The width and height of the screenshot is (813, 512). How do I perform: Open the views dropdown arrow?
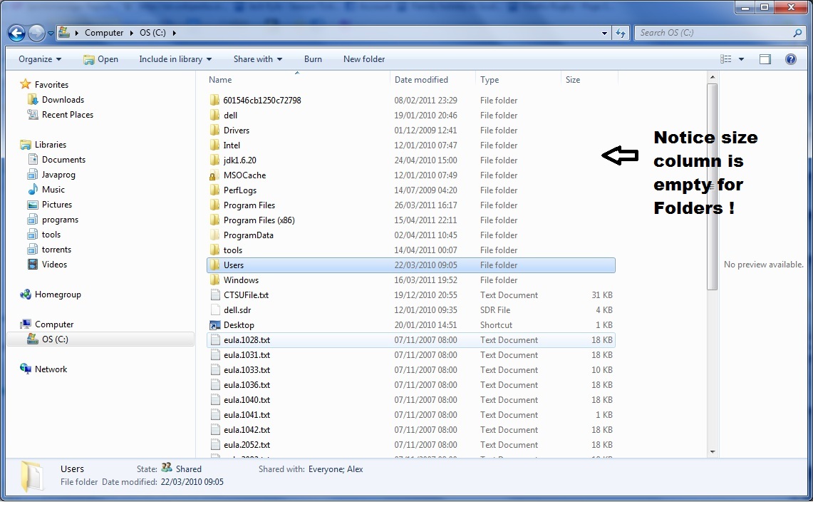[x=741, y=59]
